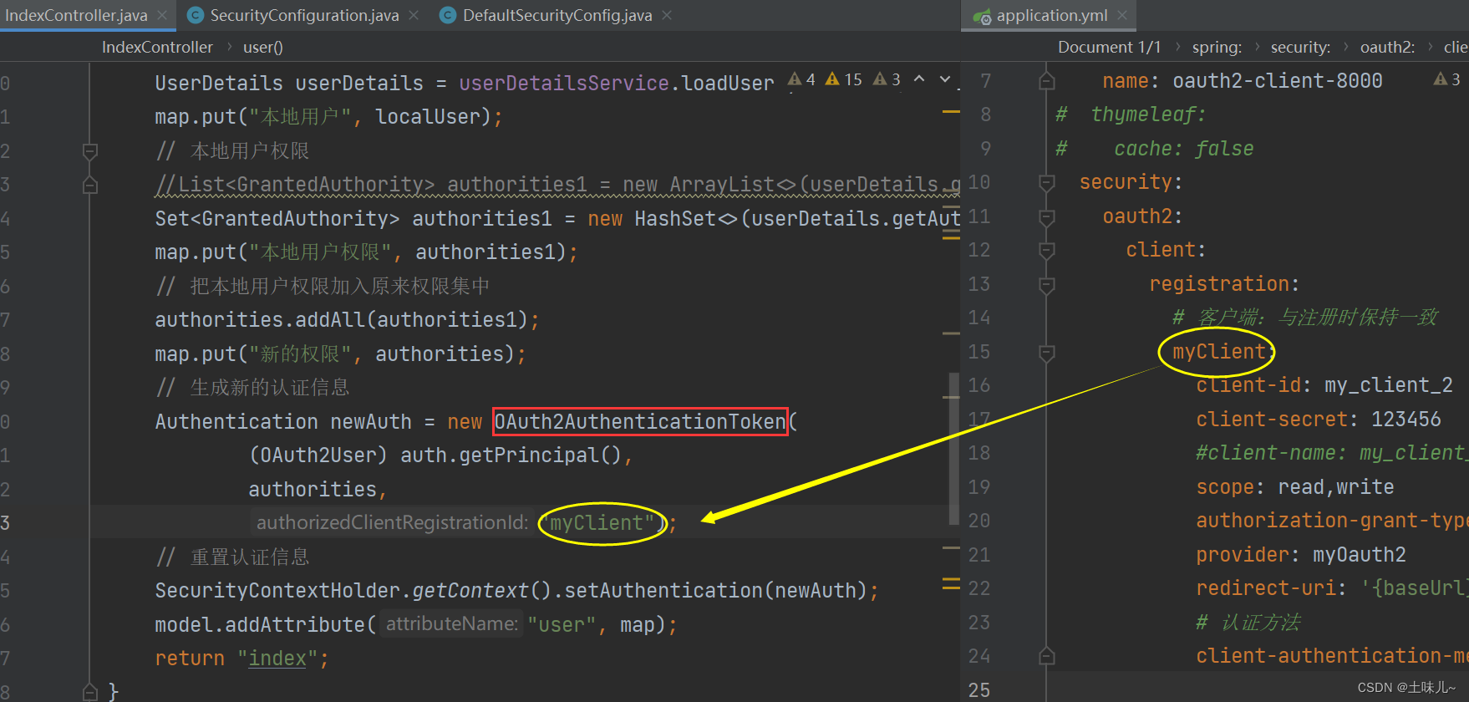Click the SecurityConfiguration.java class file icon
This screenshot has width=1469, height=702.
click(196, 15)
